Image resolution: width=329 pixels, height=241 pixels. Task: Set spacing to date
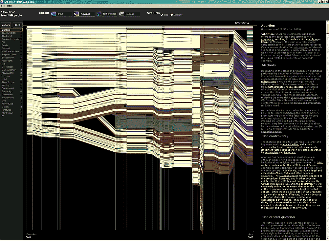[162, 15]
